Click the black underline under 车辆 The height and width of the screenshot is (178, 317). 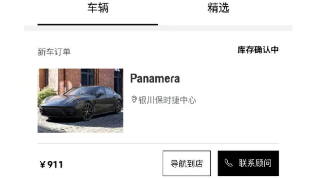pyautogui.click(x=98, y=24)
